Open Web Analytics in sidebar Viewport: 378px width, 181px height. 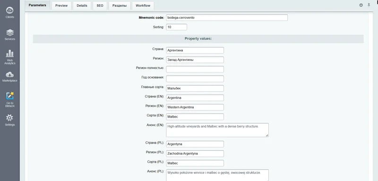click(9, 57)
